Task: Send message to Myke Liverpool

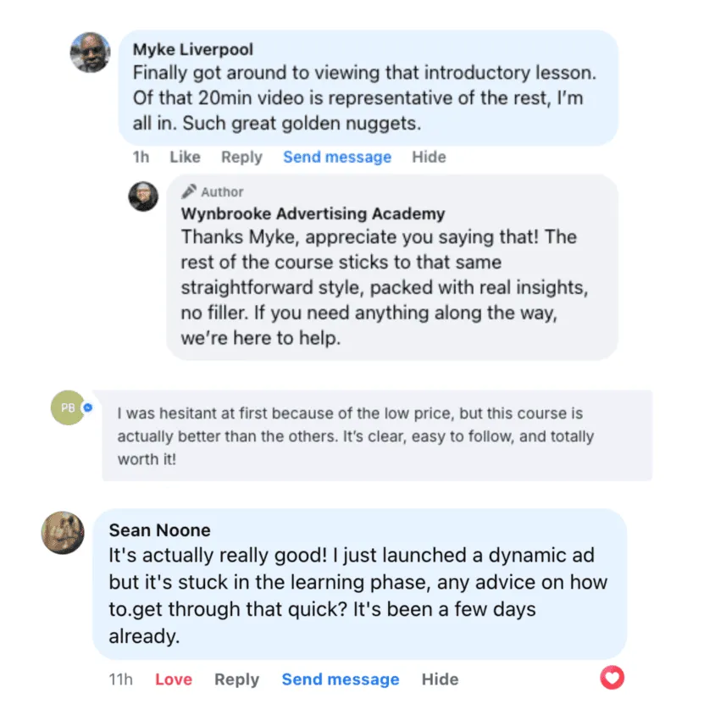Action: pyautogui.click(x=337, y=157)
